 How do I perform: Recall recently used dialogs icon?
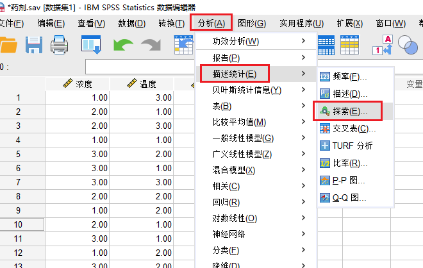(91, 44)
